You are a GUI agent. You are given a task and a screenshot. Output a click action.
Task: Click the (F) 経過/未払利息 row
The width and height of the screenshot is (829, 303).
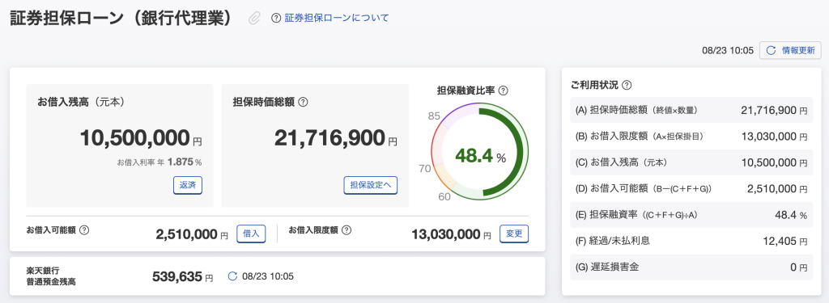pos(691,242)
